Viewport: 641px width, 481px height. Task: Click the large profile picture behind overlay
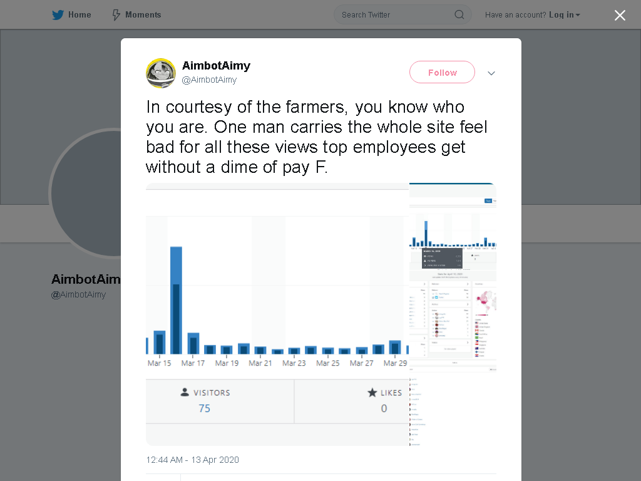(86, 193)
